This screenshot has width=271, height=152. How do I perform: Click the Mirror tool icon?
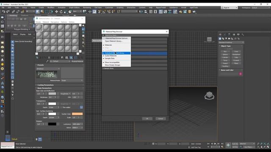tap(141, 12)
